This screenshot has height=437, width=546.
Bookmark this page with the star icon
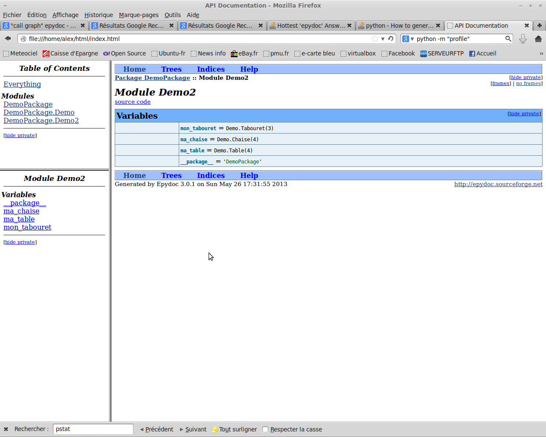375,39
